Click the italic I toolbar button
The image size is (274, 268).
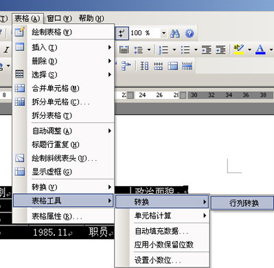(7, 49)
